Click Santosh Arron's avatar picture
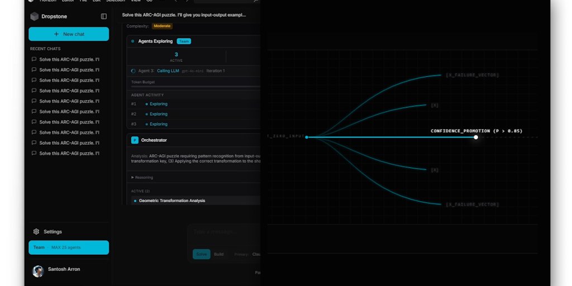Viewport: 572px width, 286px height. pyautogui.click(x=38, y=271)
